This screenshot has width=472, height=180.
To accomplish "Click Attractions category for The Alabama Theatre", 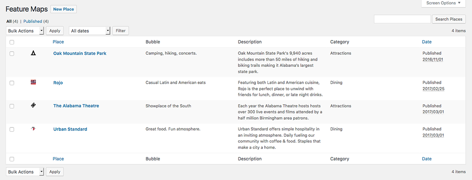I will pos(341,106).
